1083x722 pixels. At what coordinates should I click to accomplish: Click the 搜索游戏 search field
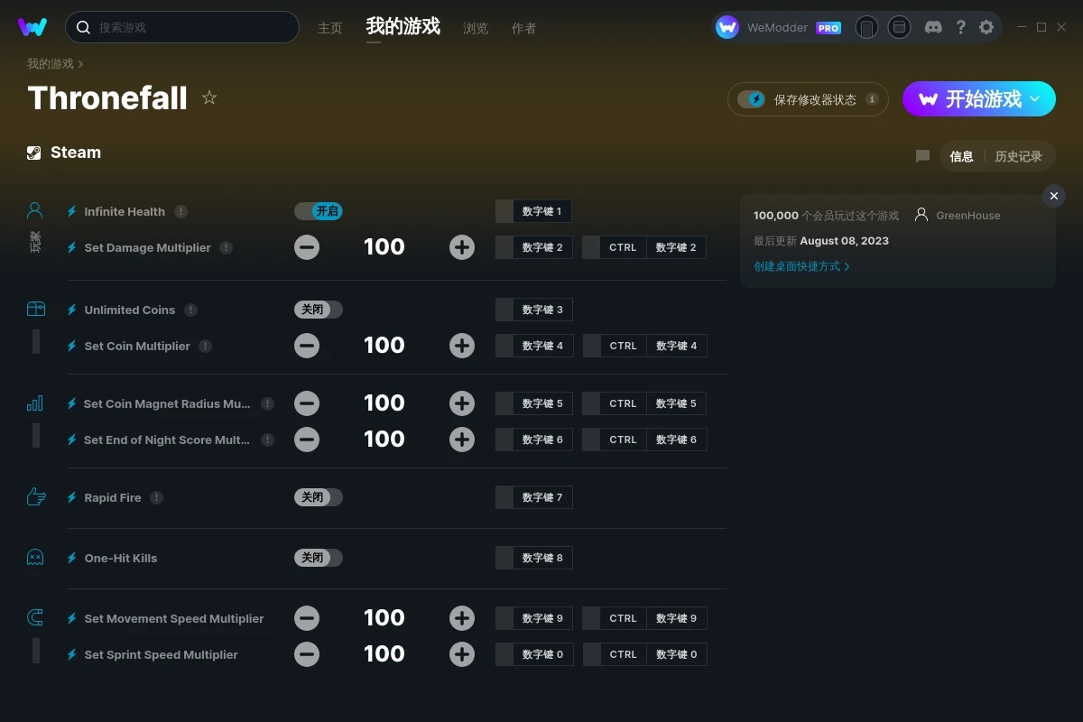point(182,27)
